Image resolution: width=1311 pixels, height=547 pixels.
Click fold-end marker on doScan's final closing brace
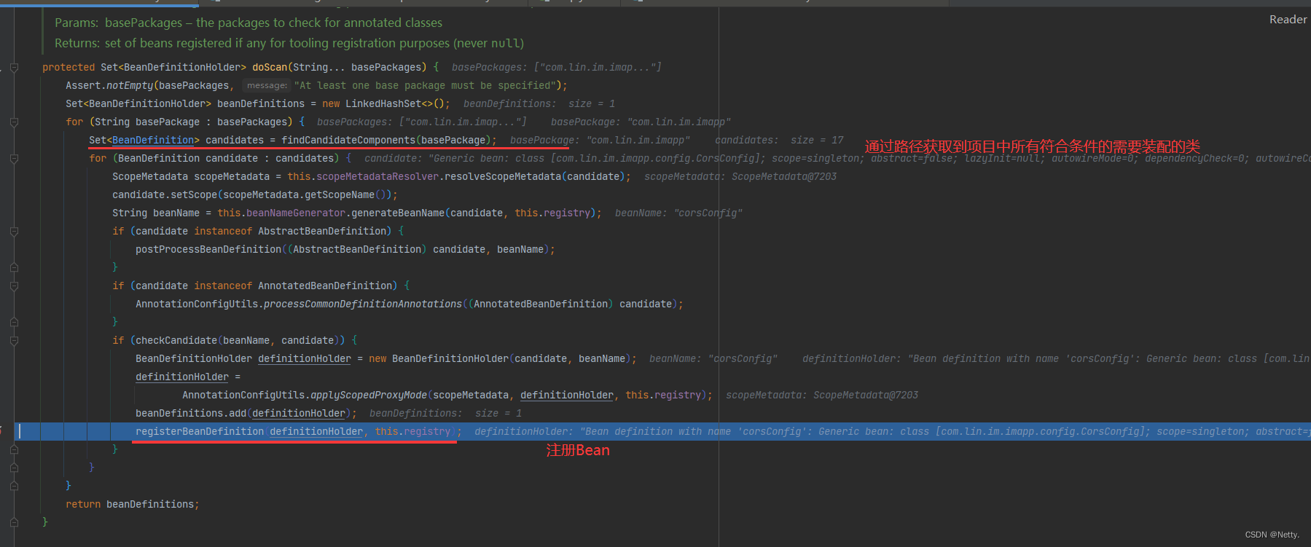pyautogui.click(x=14, y=522)
